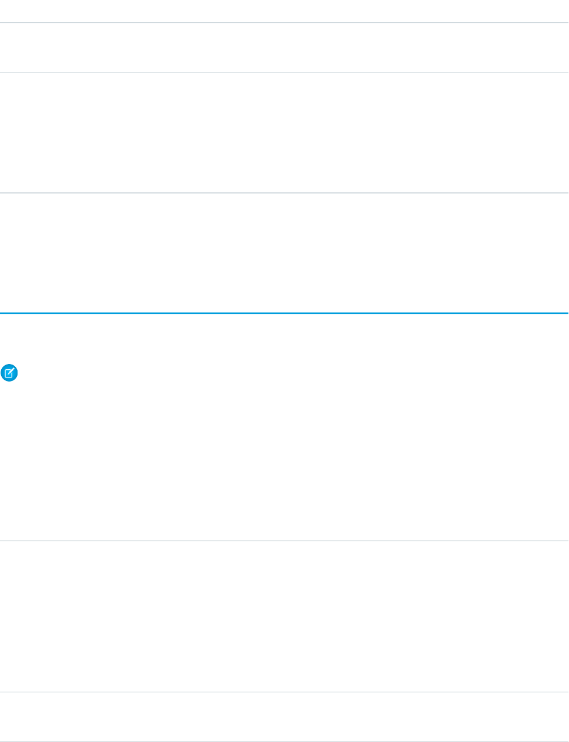
Task: Click the bottommost gray divider line
Action: [x=284, y=741]
